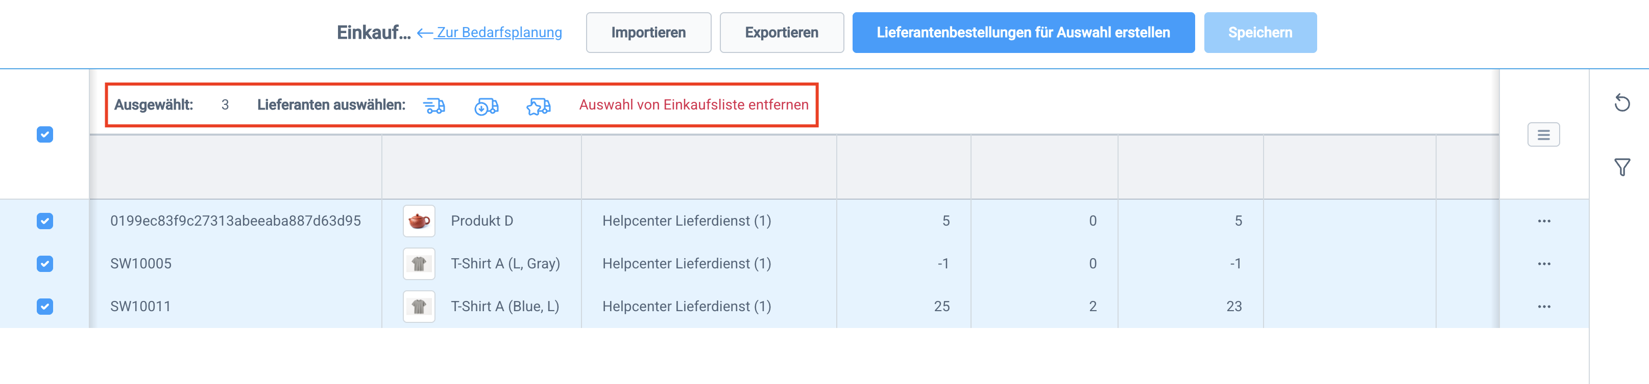Click the shirt thumbnail for T-Shirt A (Blue, L)

click(419, 306)
